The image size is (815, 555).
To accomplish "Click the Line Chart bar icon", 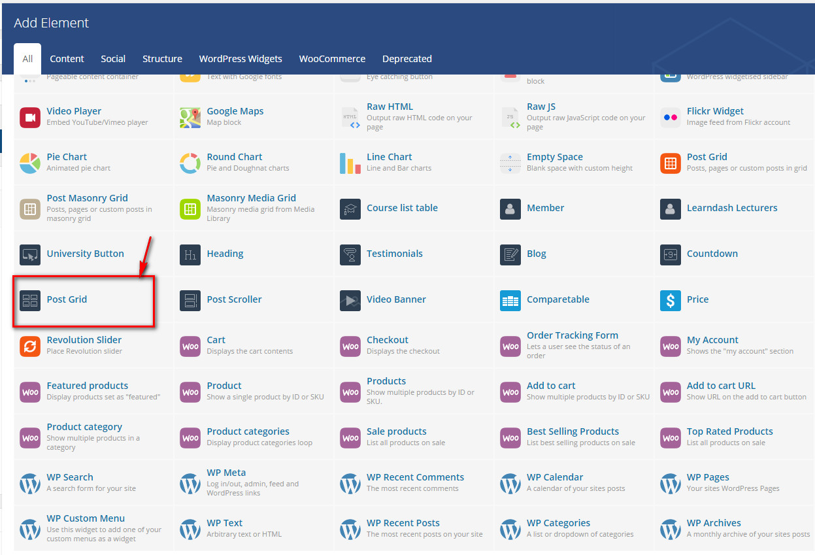I will coord(350,163).
